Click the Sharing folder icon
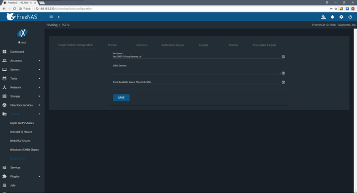The height and width of the screenshot is (193, 357). (x=4, y=114)
